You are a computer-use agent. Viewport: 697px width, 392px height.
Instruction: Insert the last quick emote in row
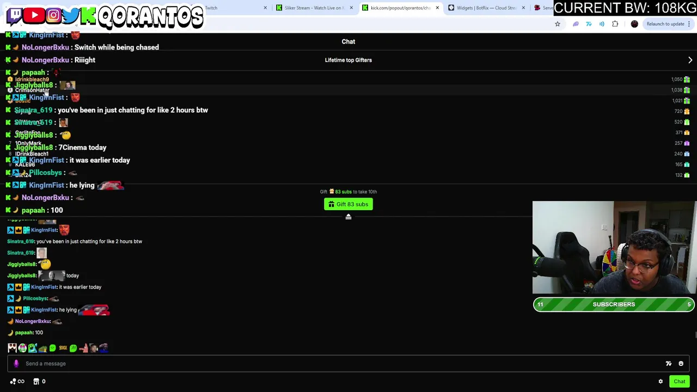103,348
